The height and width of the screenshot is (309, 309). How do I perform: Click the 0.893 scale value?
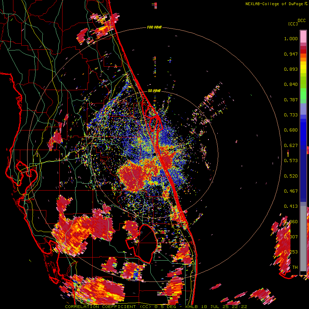[291, 69]
